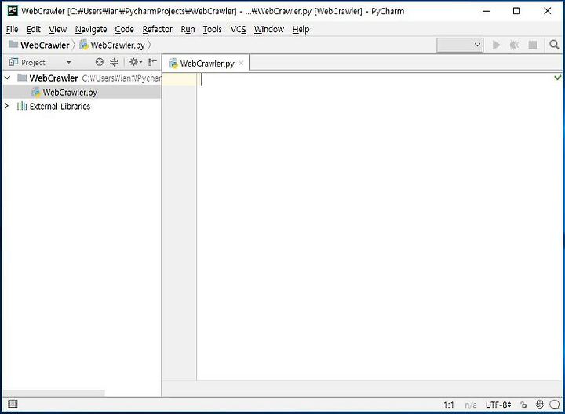
Task: Click the PyCharm logo in title bar
Action: [x=13, y=11]
